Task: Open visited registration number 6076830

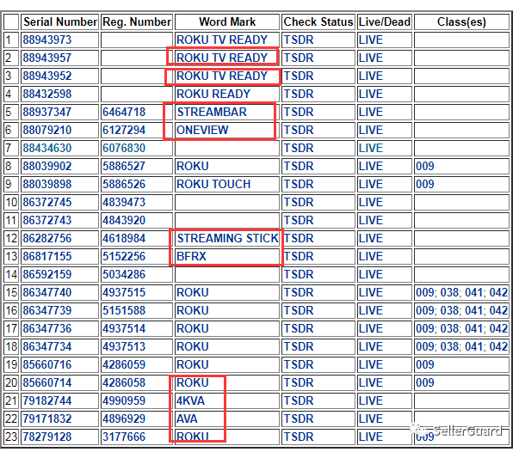Action: click(124, 148)
